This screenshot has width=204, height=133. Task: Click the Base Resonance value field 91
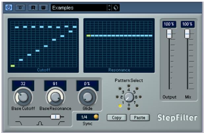(x=55, y=83)
